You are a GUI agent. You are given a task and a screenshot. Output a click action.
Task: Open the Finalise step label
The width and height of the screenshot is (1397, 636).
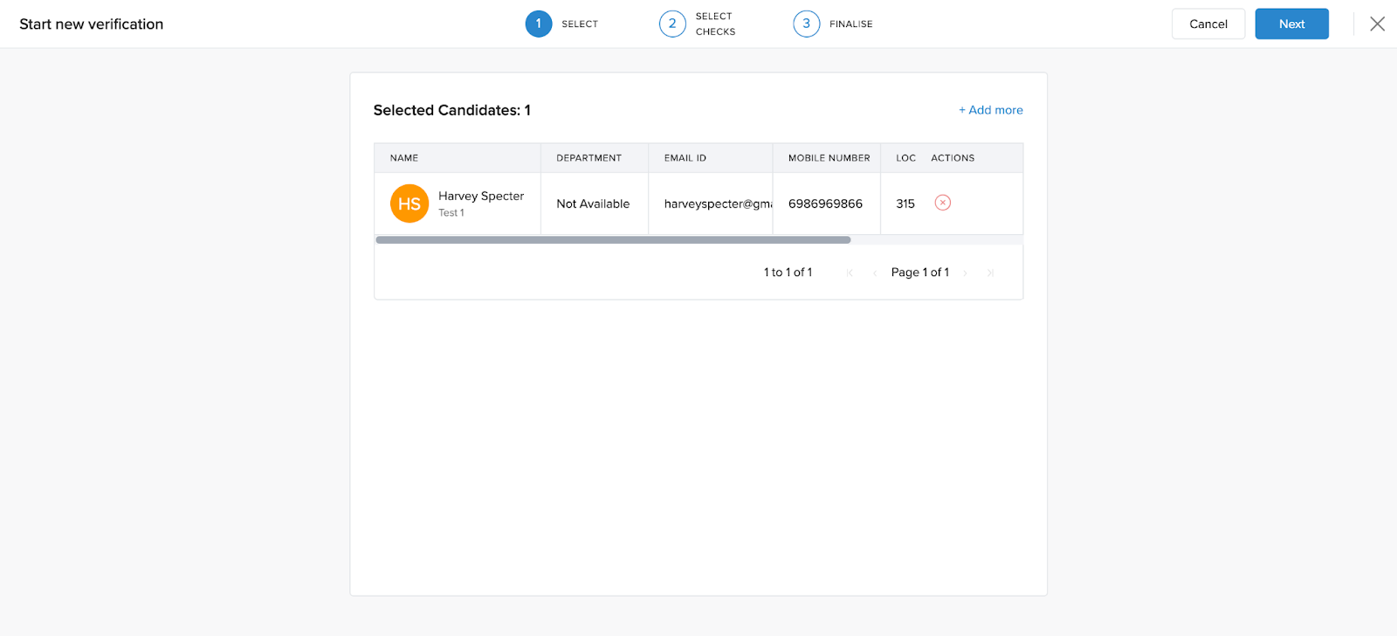(850, 24)
